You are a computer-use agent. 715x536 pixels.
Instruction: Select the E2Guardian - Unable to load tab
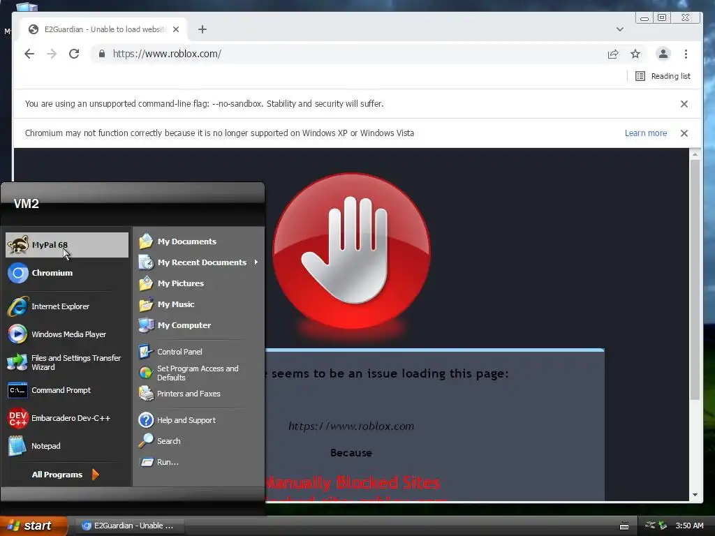[104, 29]
